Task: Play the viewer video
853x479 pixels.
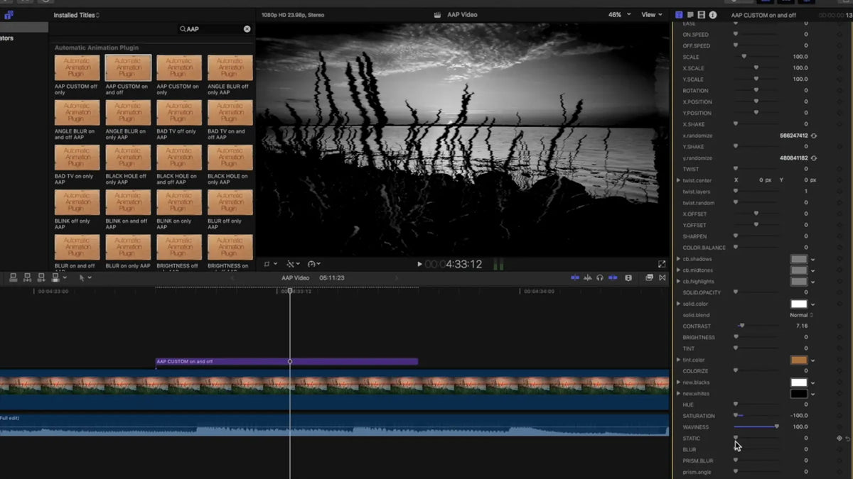Action: click(x=419, y=264)
